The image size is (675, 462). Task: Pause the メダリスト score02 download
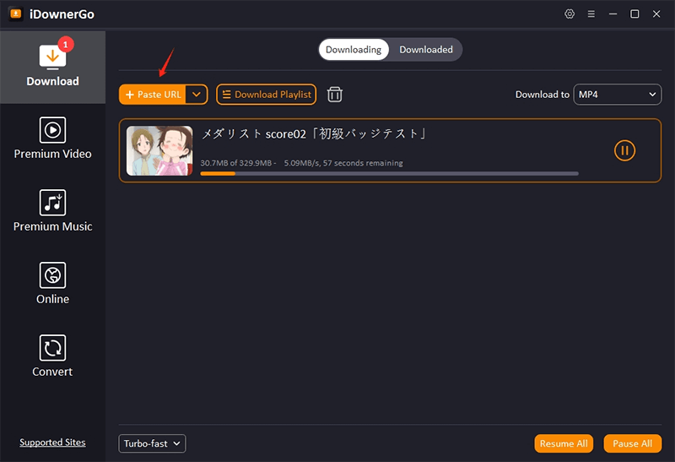[x=624, y=150]
